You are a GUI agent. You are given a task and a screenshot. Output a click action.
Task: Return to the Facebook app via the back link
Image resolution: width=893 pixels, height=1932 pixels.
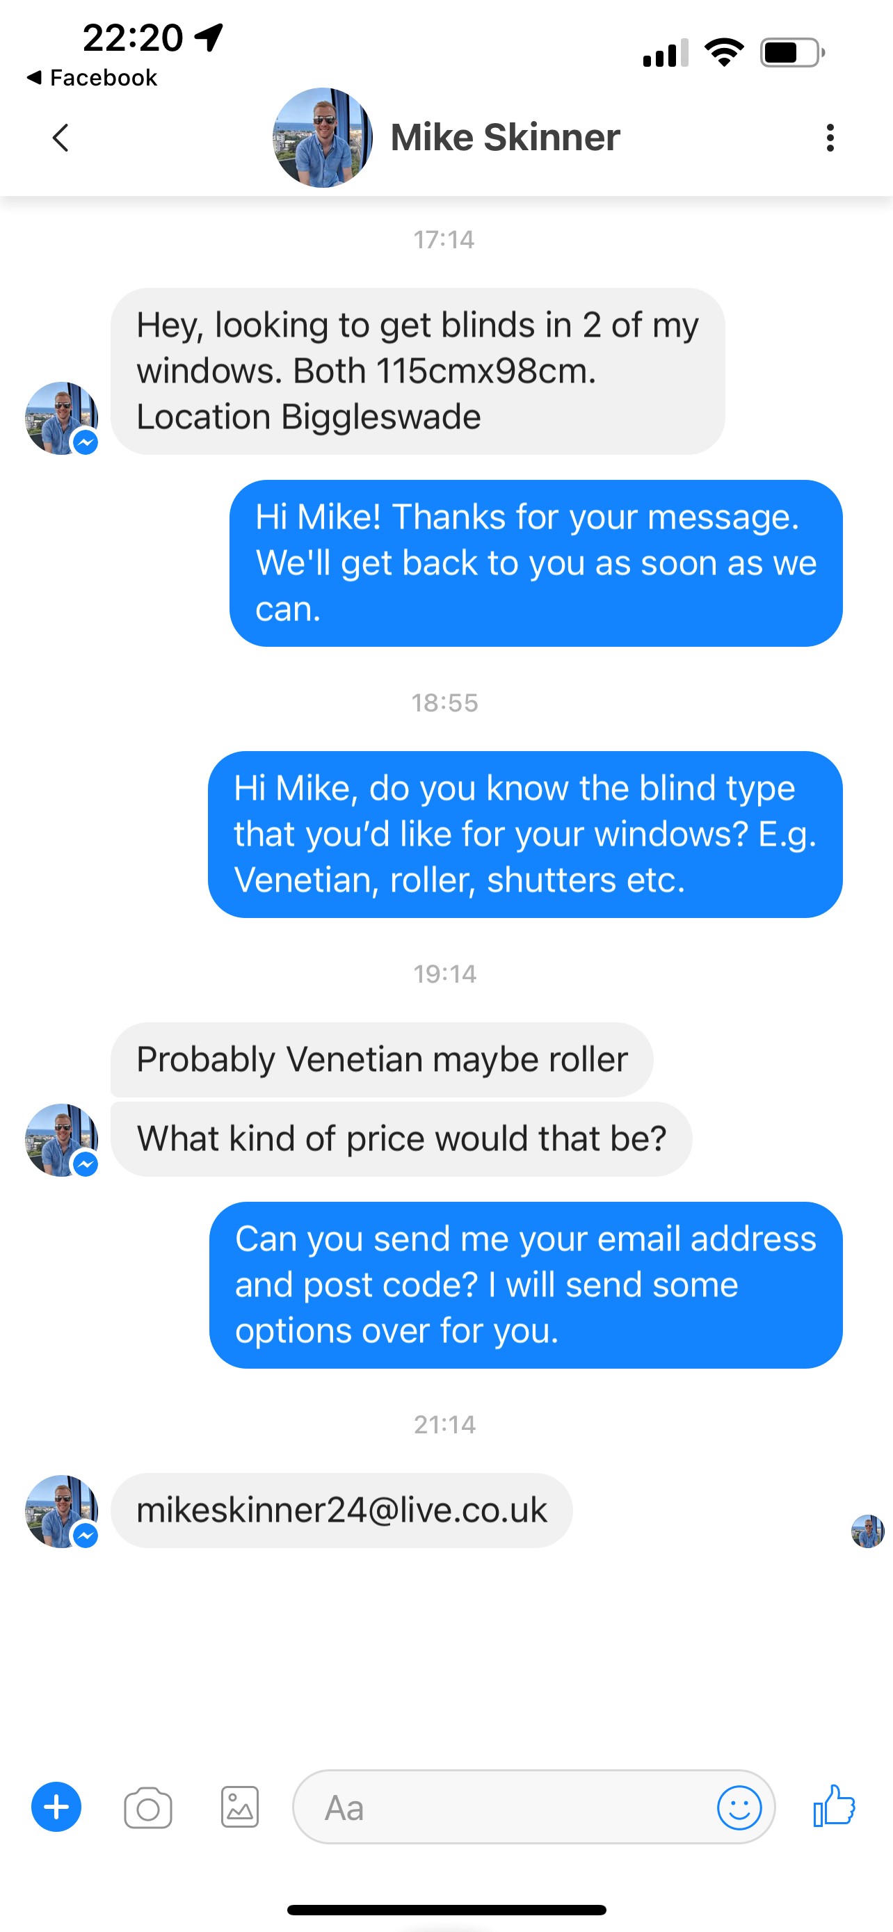92,77
